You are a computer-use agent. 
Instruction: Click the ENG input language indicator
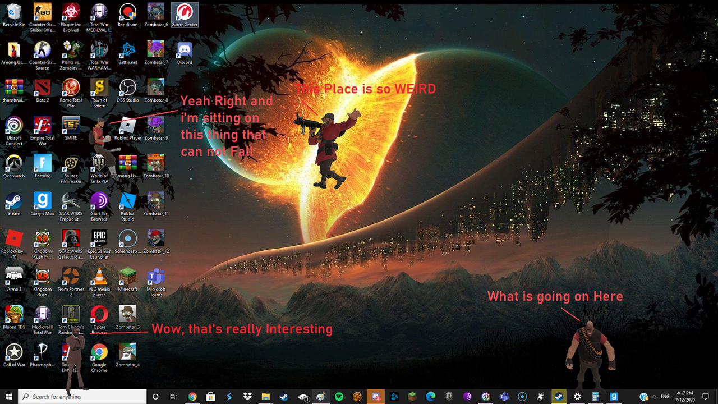pyautogui.click(x=665, y=397)
